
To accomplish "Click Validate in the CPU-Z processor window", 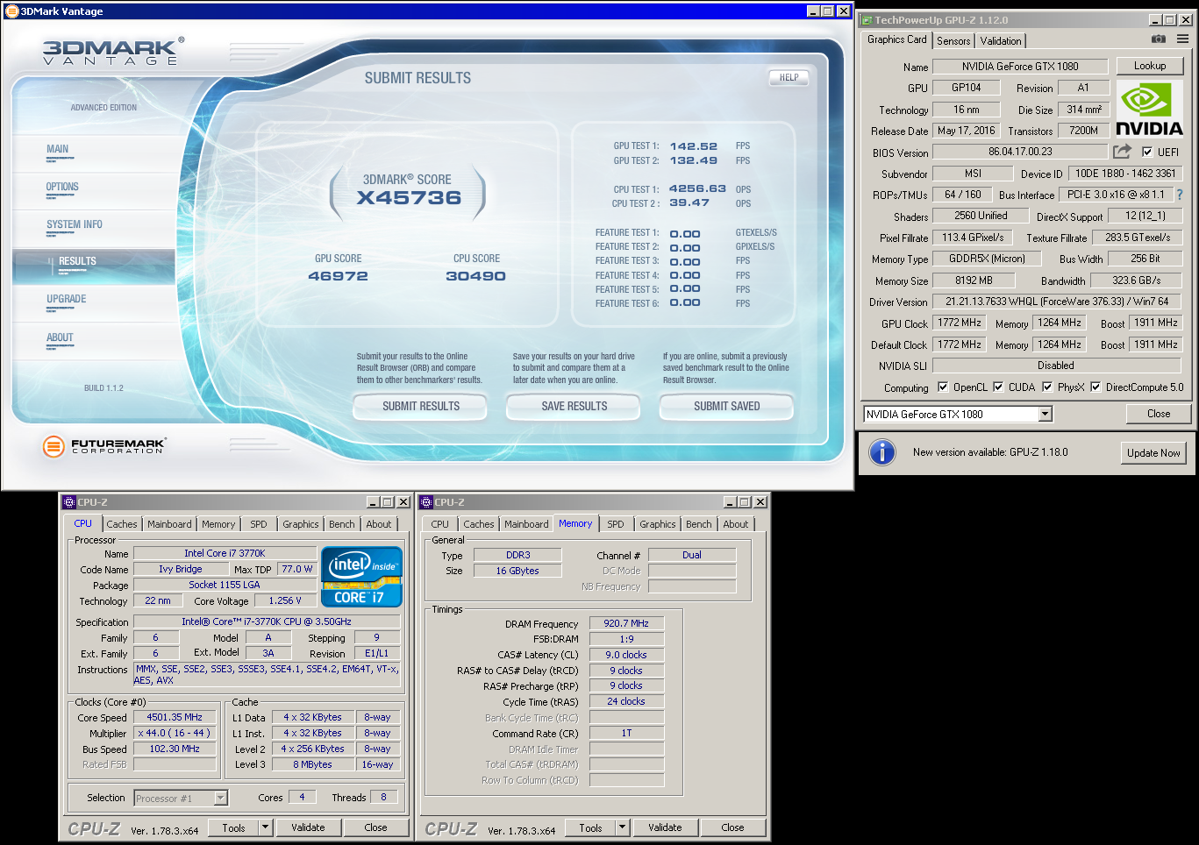I will (308, 827).
